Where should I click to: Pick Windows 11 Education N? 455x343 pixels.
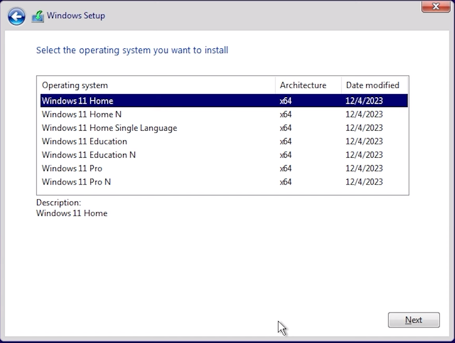[89, 155]
